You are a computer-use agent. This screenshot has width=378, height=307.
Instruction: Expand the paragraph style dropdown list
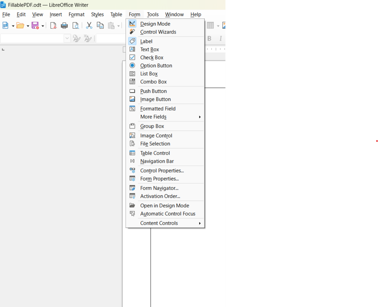(67, 38)
